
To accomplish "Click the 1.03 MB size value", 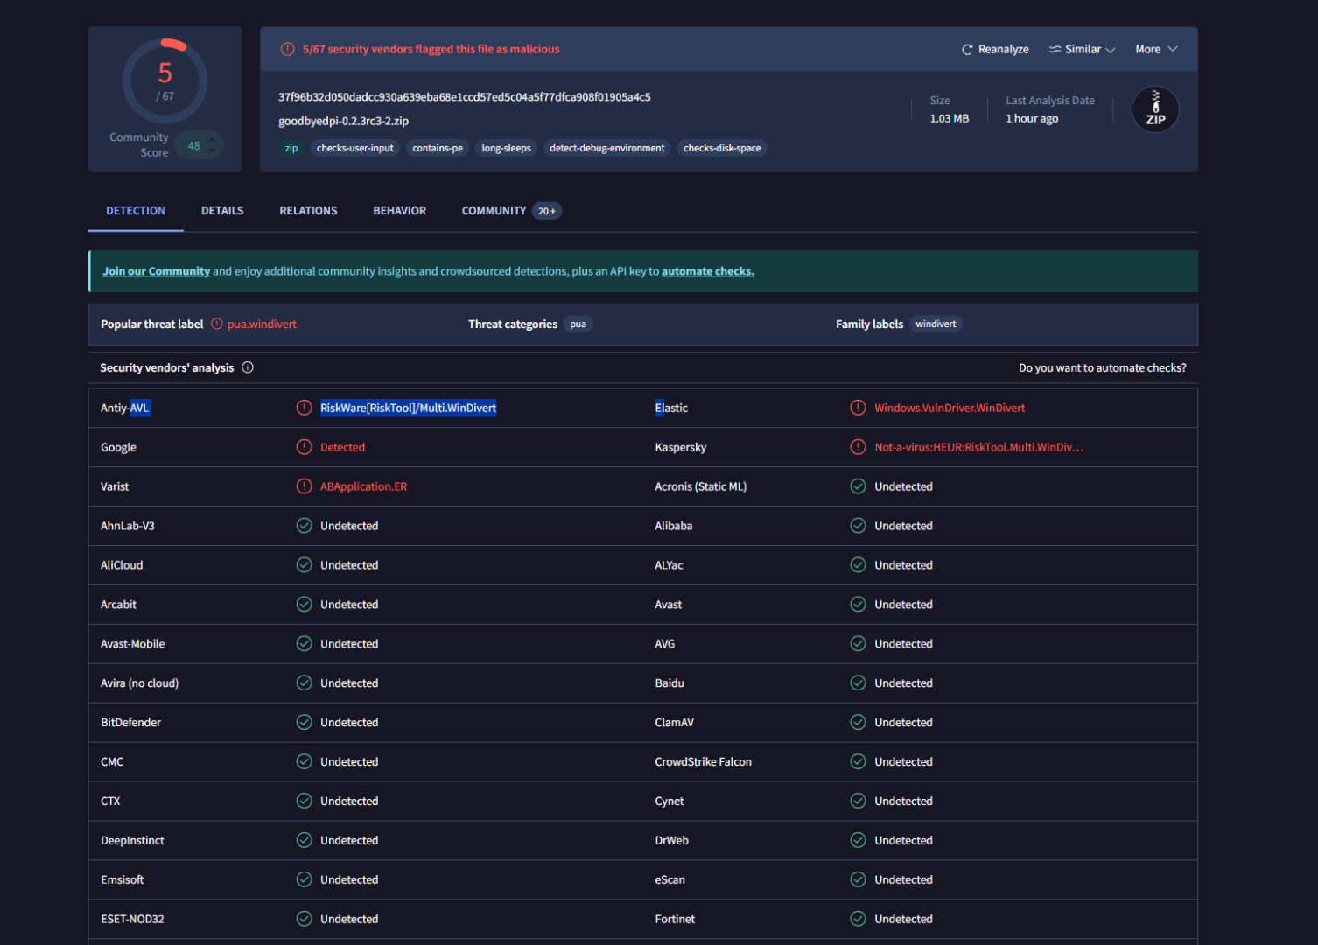I will (950, 118).
